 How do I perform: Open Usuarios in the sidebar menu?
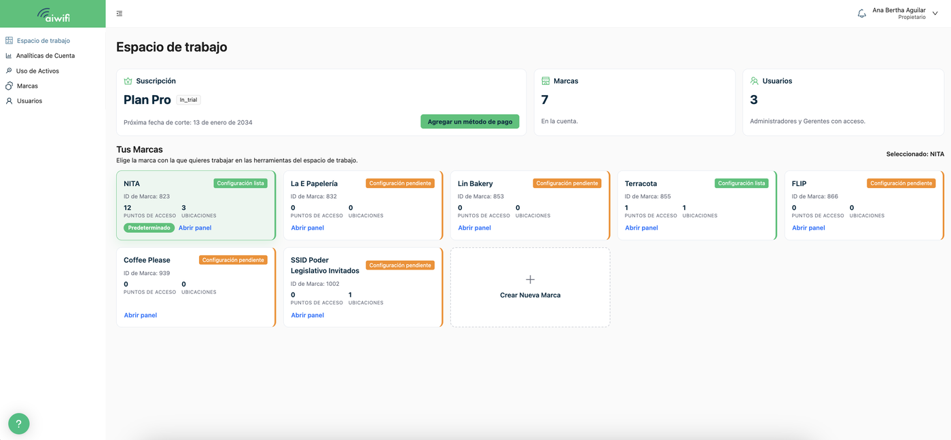(29, 100)
